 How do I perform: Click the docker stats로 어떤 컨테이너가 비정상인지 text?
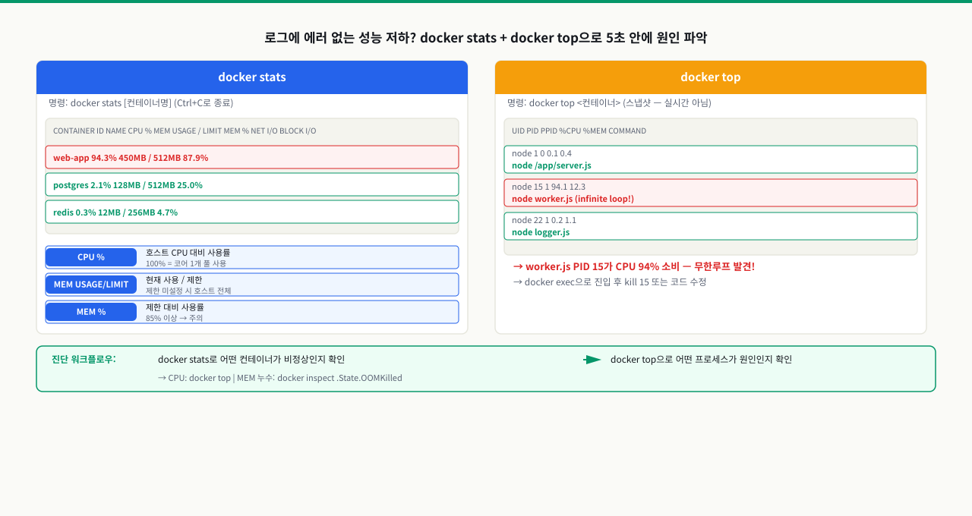click(x=251, y=359)
